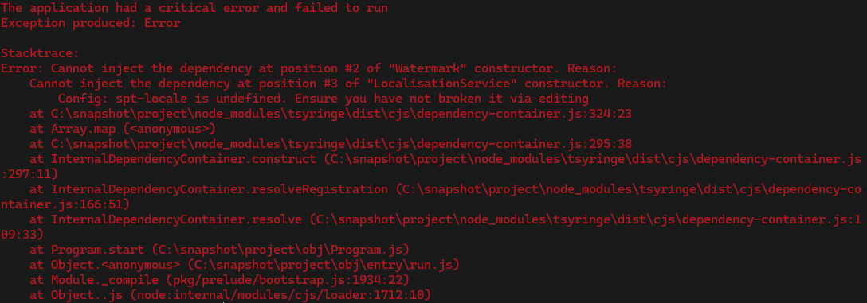Click 'InternalDependencyContainer.resolveRegistration' stack entry
867x303 pixels.
point(445,189)
